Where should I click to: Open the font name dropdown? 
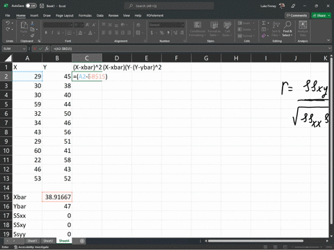(x=72, y=25)
